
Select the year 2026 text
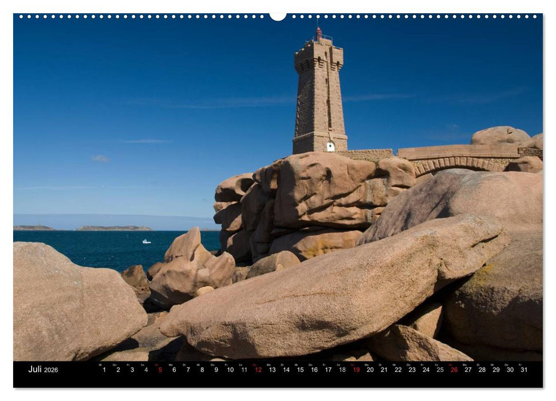(x=51, y=369)
